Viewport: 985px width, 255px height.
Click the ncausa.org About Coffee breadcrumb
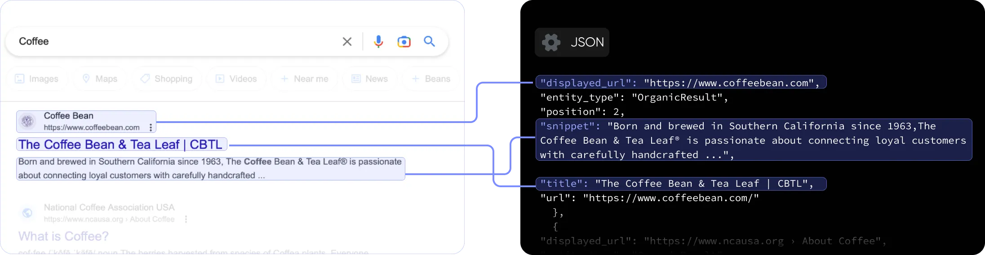pyautogui.click(x=109, y=219)
